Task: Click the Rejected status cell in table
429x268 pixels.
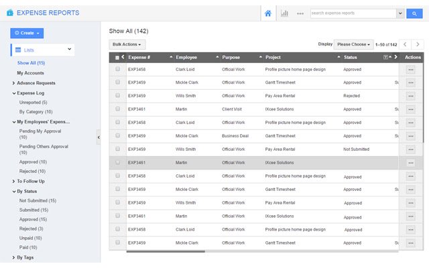Action: 351,96
